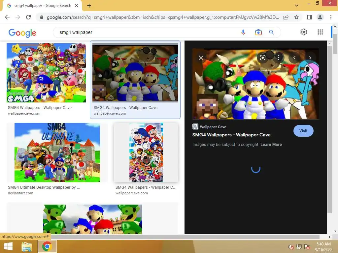
Task: Open the Chrome profile avatar
Action: pos(320,17)
